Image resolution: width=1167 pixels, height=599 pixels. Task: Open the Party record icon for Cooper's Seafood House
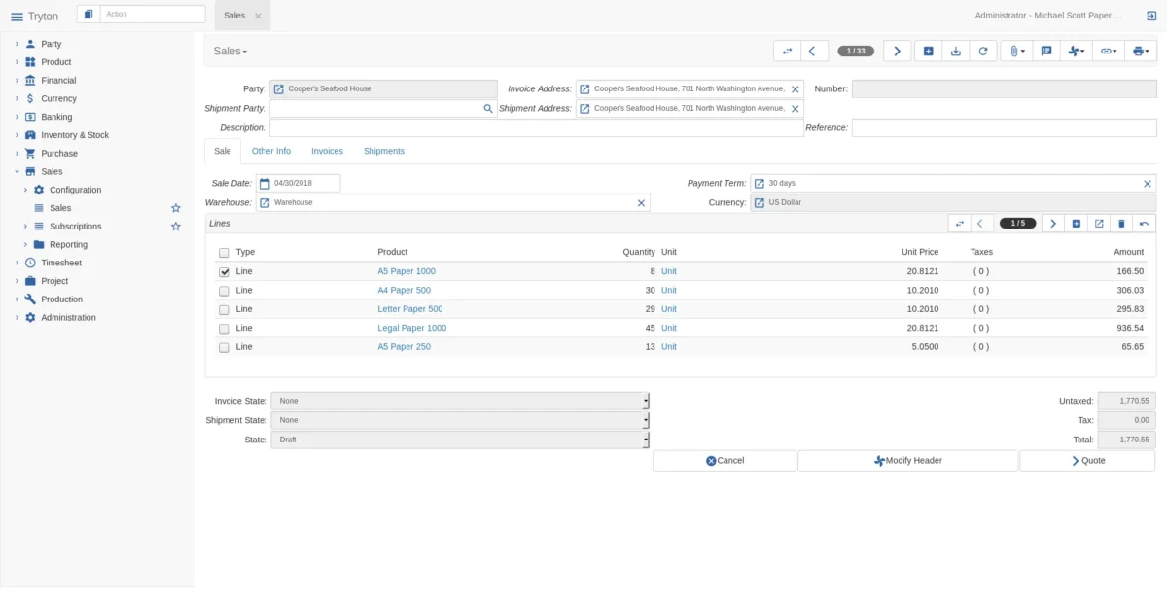(279, 89)
